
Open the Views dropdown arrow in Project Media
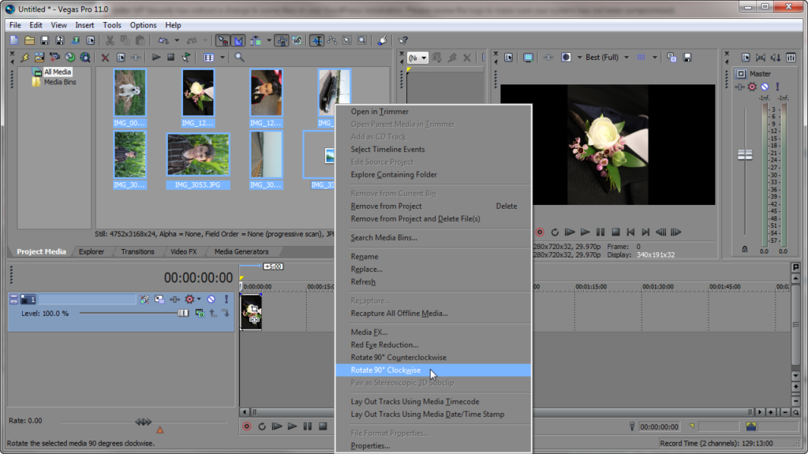[x=222, y=57]
